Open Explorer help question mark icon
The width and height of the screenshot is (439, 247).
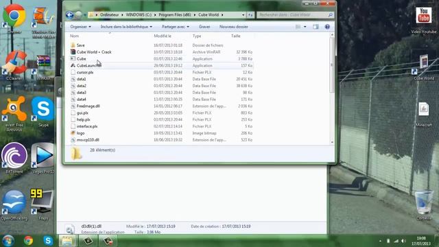click(327, 27)
